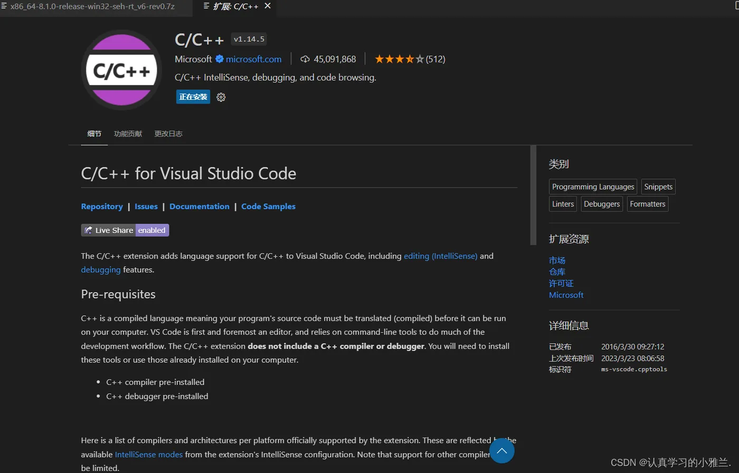This screenshot has width=739, height=473.
Task: Open the Issues link
Action: point(146,206)
